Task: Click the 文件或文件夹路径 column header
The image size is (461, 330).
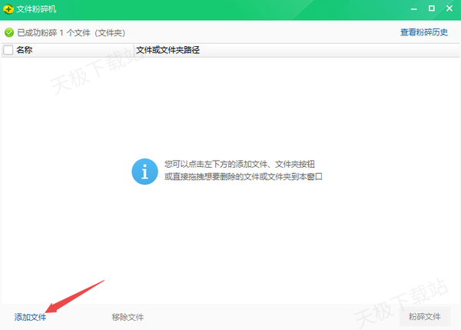Action: click(167, 50)
